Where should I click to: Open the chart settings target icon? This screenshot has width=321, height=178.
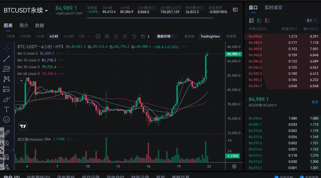click(107, 36)
